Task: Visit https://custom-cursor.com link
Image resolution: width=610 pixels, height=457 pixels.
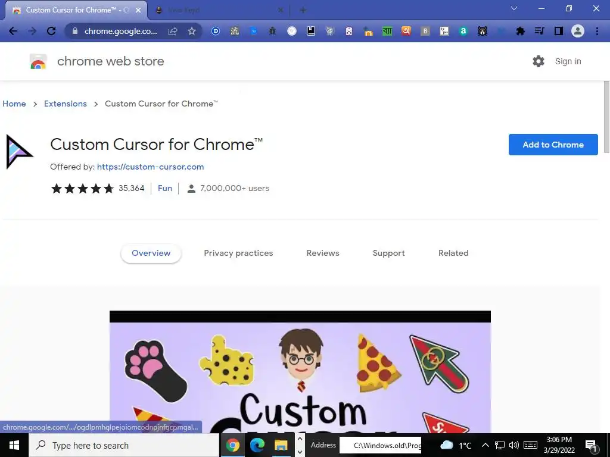Action: point(150,167)
